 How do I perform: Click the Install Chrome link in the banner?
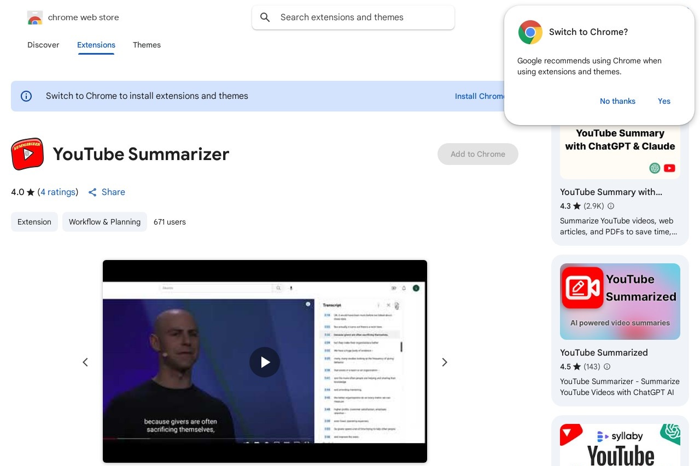pos(480,96)
